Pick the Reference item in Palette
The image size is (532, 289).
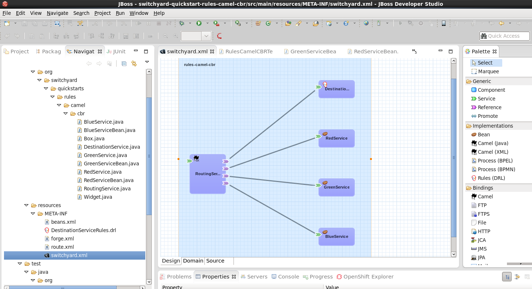486,107
